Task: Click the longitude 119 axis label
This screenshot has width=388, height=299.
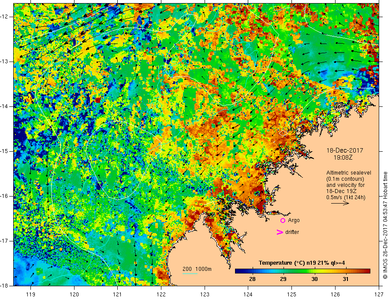Action: coord(31,294)
